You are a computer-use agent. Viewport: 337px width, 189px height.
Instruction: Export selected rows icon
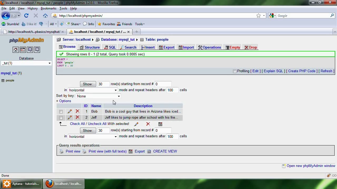tap(160, 124)
